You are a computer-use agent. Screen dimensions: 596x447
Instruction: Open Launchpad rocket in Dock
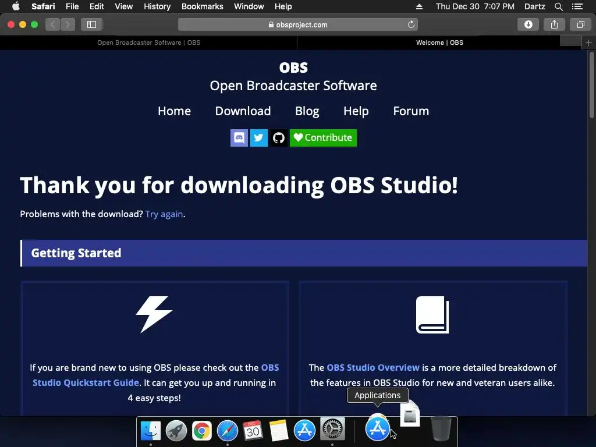176,430
